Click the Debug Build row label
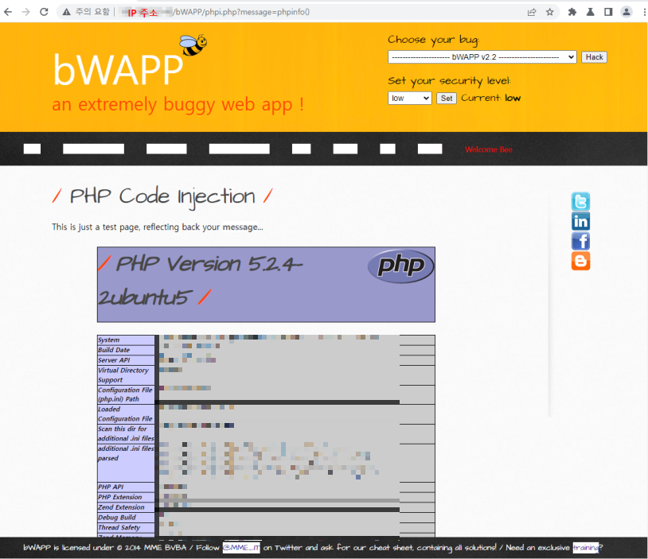The width and height of the screenshot is (648, 559). (117, 518)
